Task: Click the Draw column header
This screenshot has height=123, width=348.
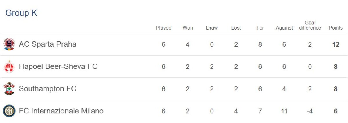Action: point(212,28)
